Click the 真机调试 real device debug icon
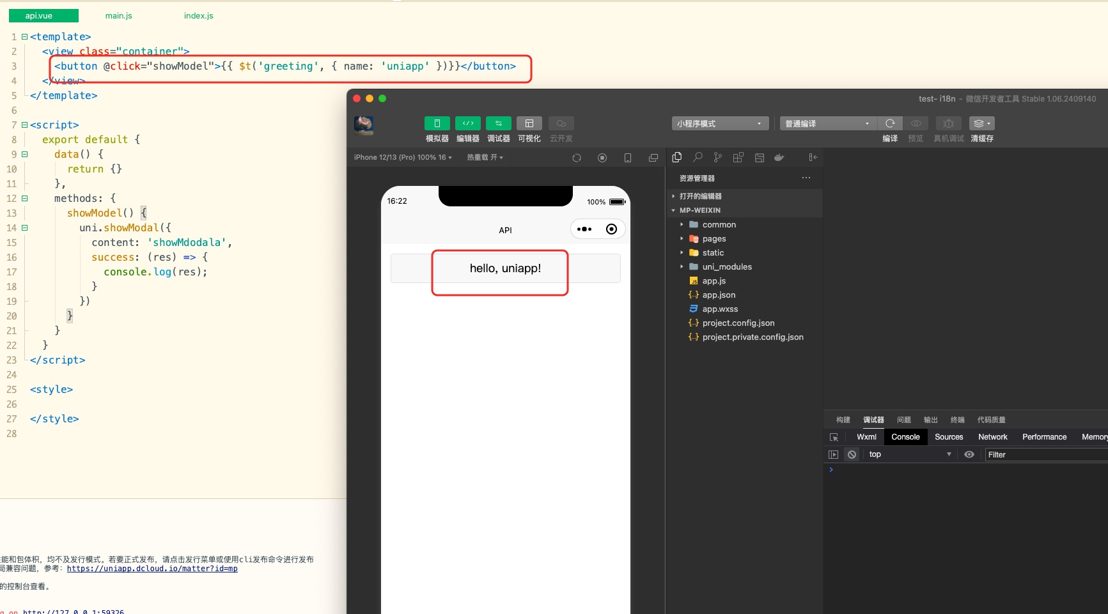The image size is (1108, 614). pos(949,123)
